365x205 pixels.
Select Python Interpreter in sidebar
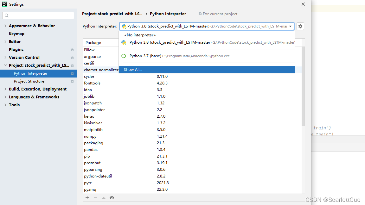tap(38, 73)
